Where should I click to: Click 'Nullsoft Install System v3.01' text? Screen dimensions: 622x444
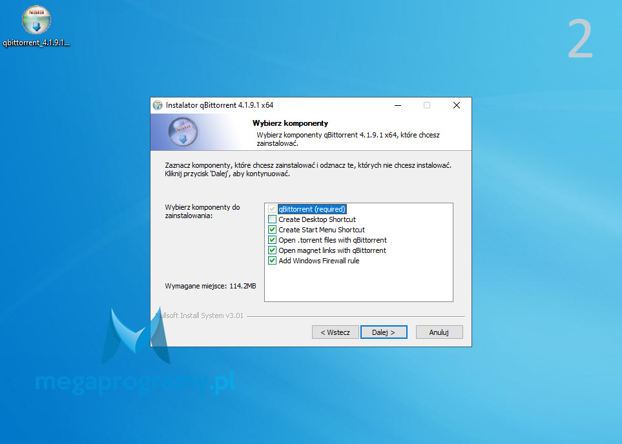point(199,316)
